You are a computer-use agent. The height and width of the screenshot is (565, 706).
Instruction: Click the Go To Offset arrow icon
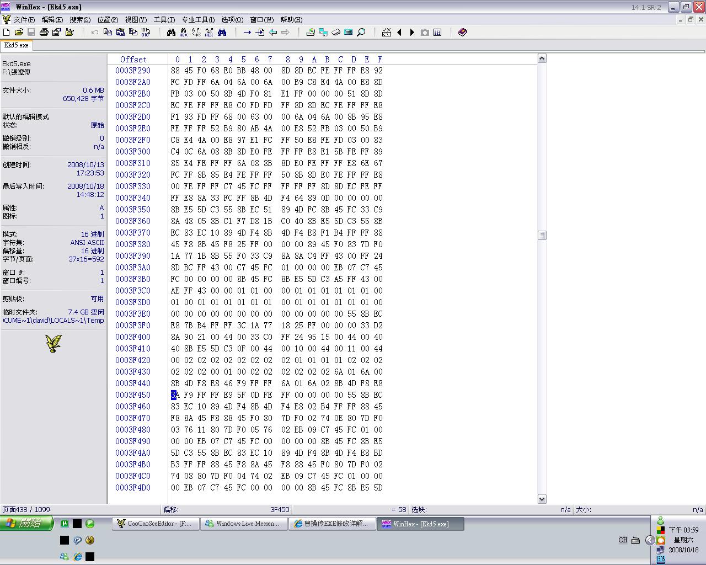tap(247, 33)
